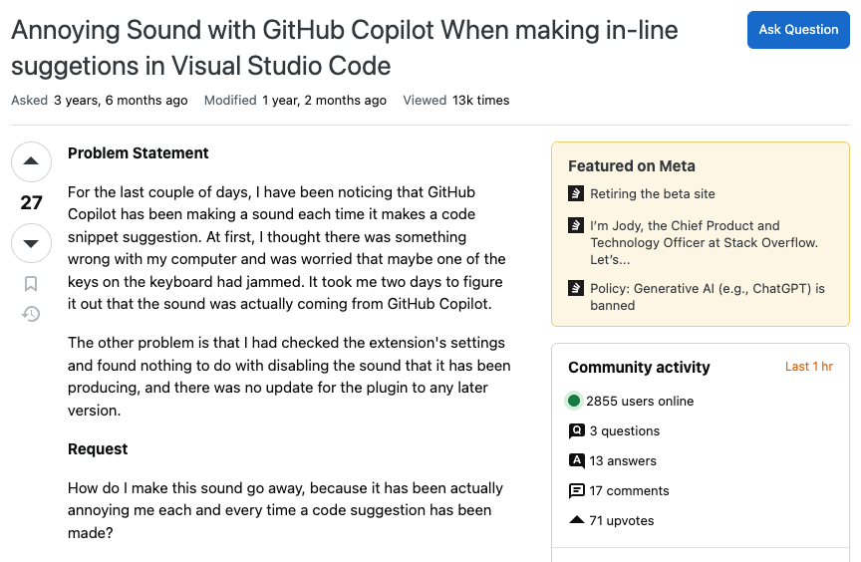The height and width of the screenshot is (562, 861).
Task: Click the Modified "1 year, 2 months ago" link
Action: point(324,100)
